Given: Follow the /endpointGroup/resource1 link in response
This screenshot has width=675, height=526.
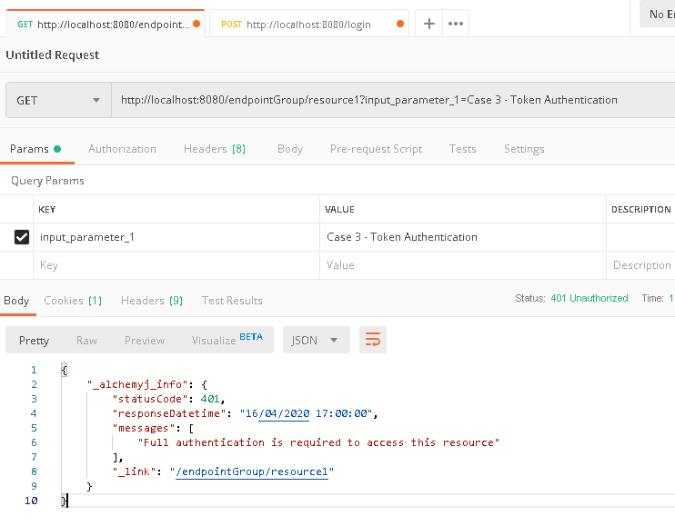Looking at the screenshot, I should pos(252,471).
